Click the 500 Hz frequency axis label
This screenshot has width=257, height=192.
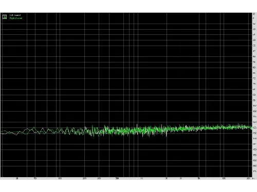tap(117, 179)
